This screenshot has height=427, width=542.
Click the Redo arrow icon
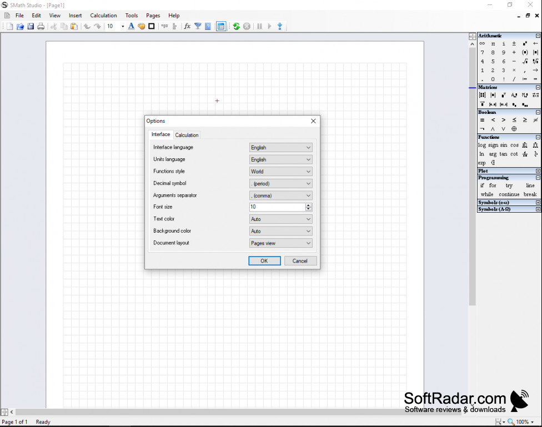click(x=98, y=26)
